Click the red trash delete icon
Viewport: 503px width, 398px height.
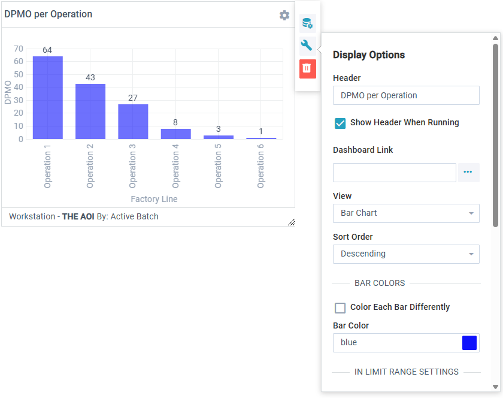coord(307,68)
